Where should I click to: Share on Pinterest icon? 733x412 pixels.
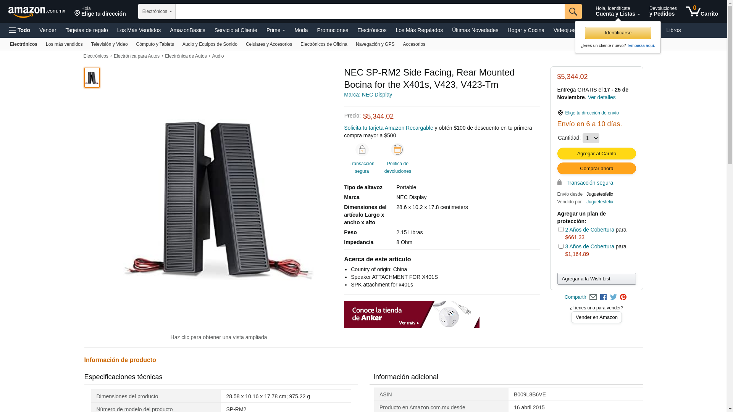(x=623, y=297)
